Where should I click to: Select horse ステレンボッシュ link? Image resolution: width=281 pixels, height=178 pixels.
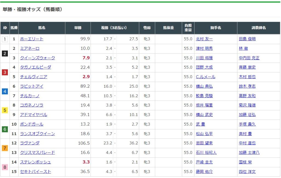click(35, 162)
